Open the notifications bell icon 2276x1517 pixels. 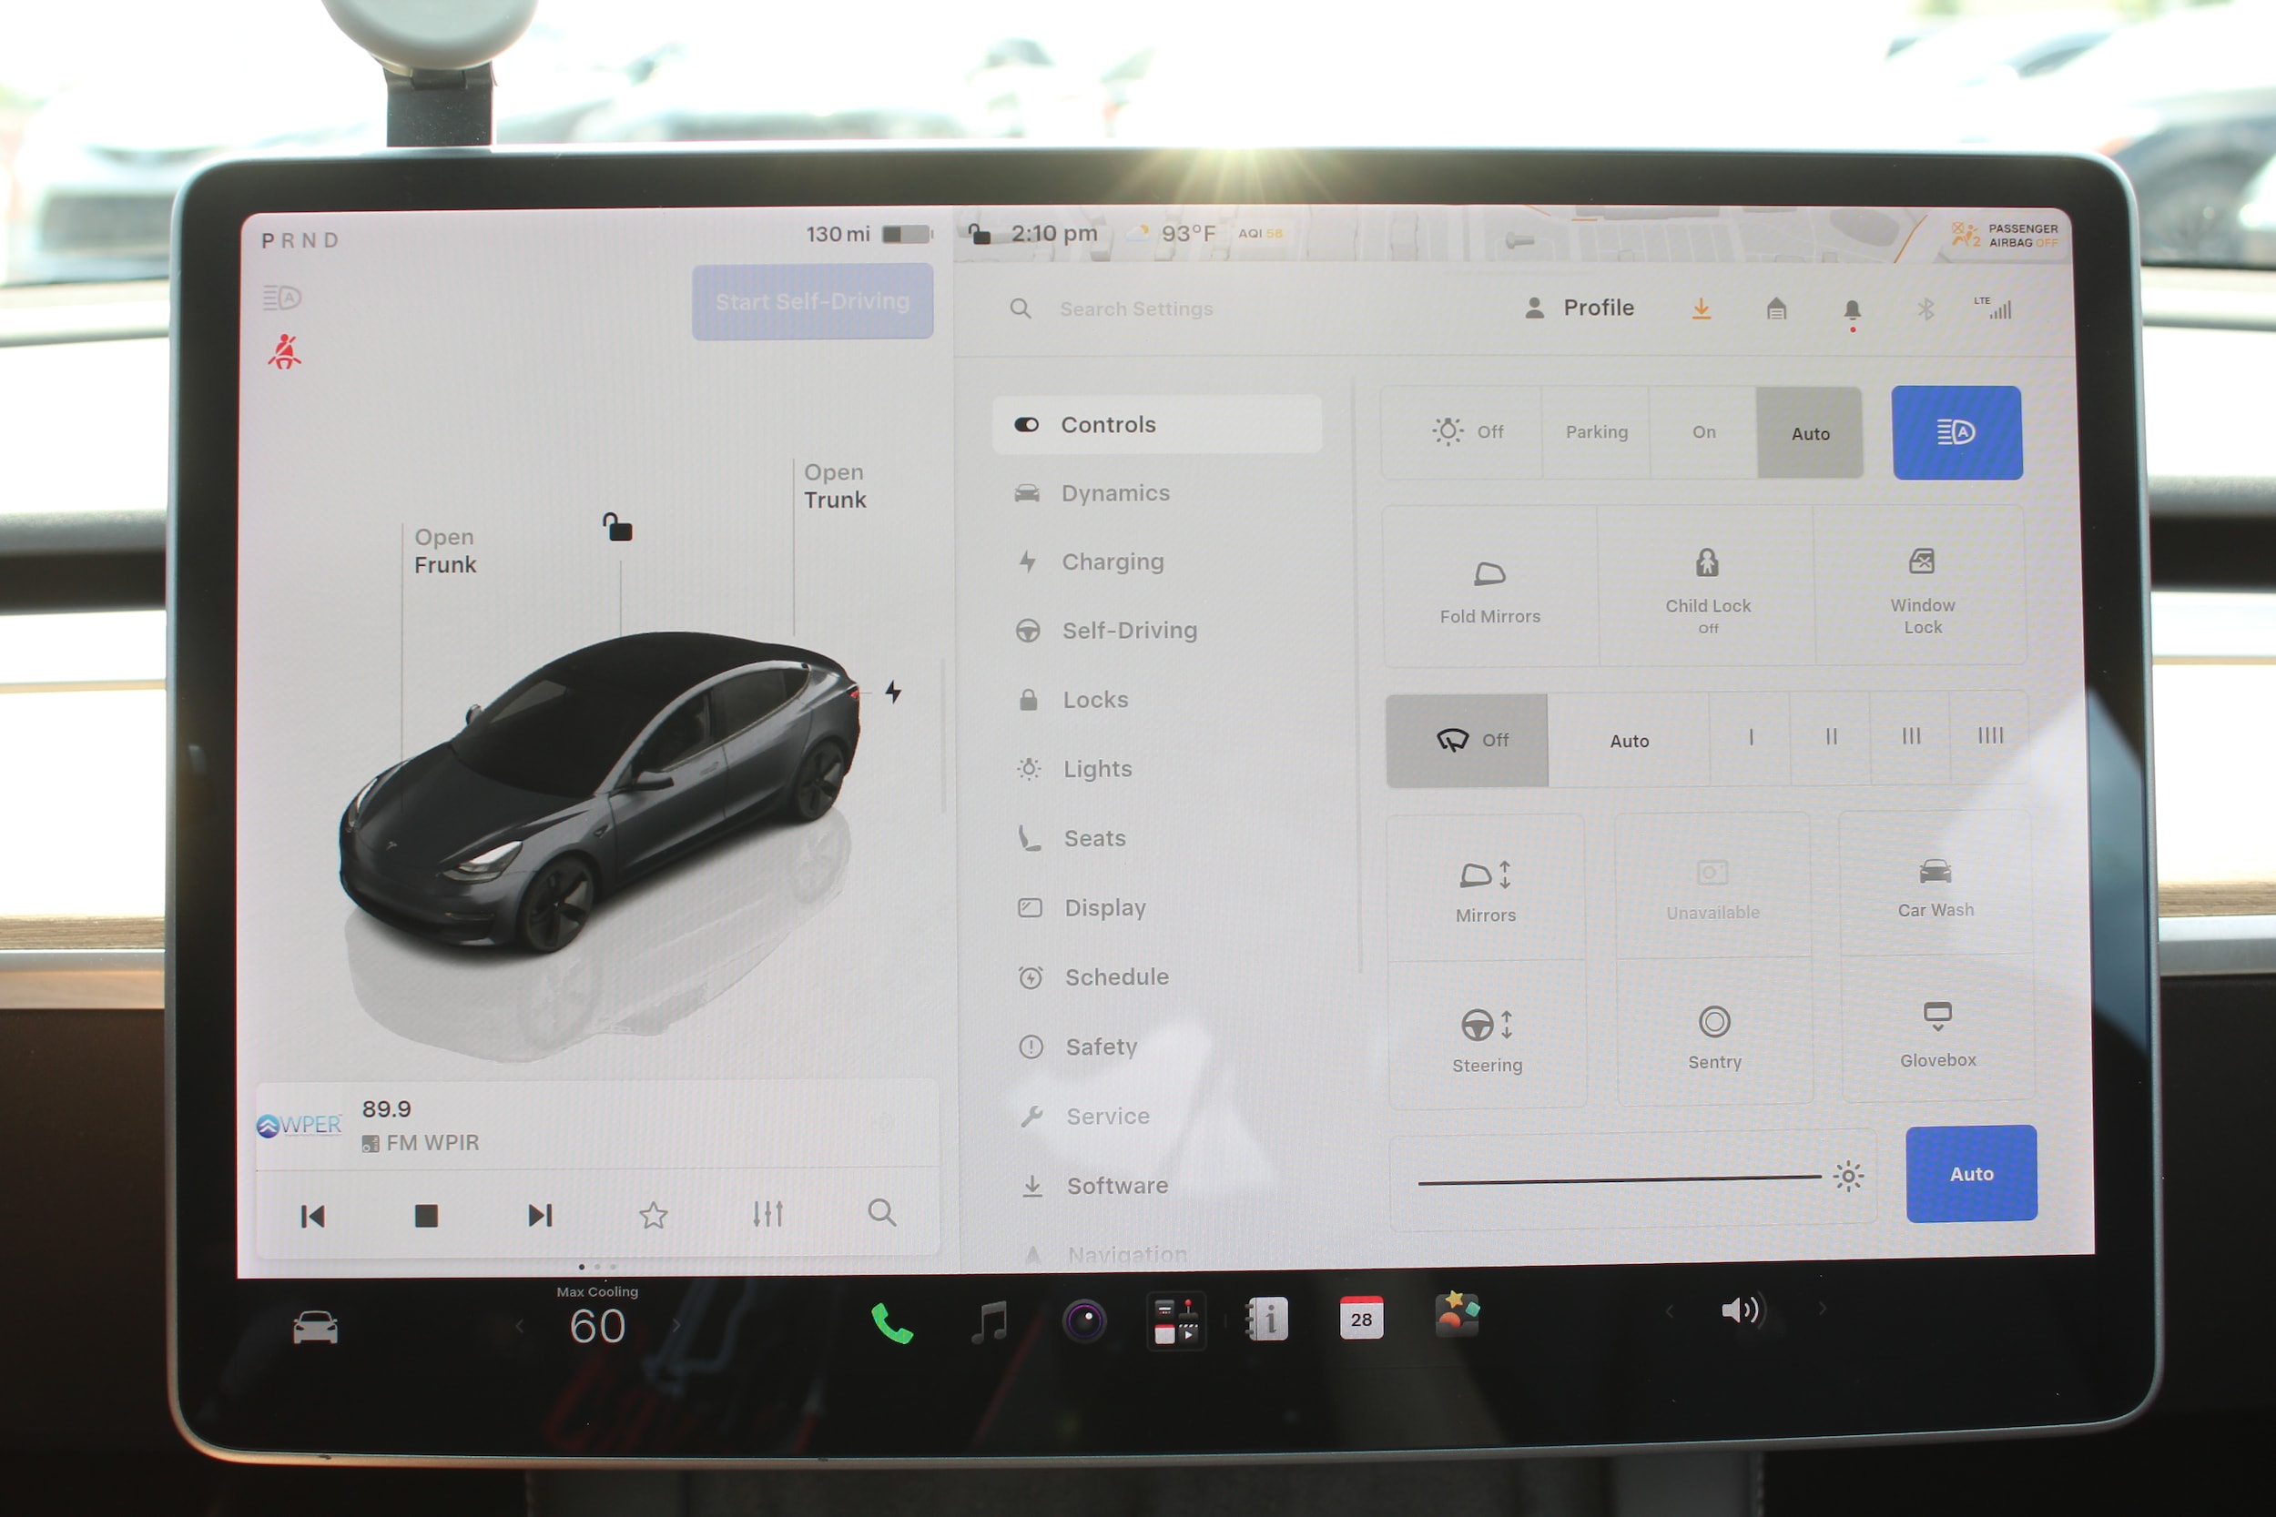click(1851, 310)
